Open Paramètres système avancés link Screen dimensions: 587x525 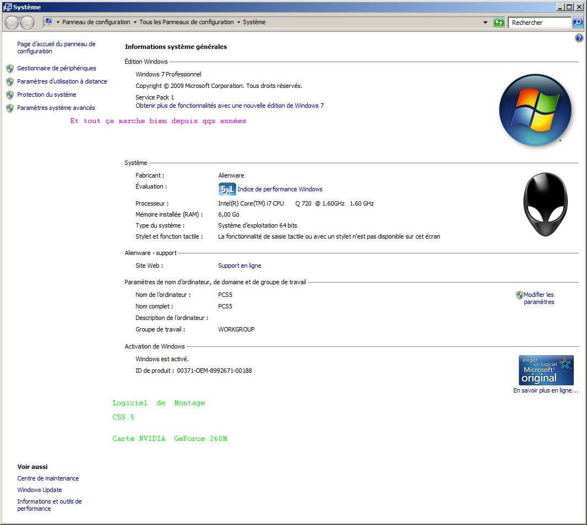point(56,108)
